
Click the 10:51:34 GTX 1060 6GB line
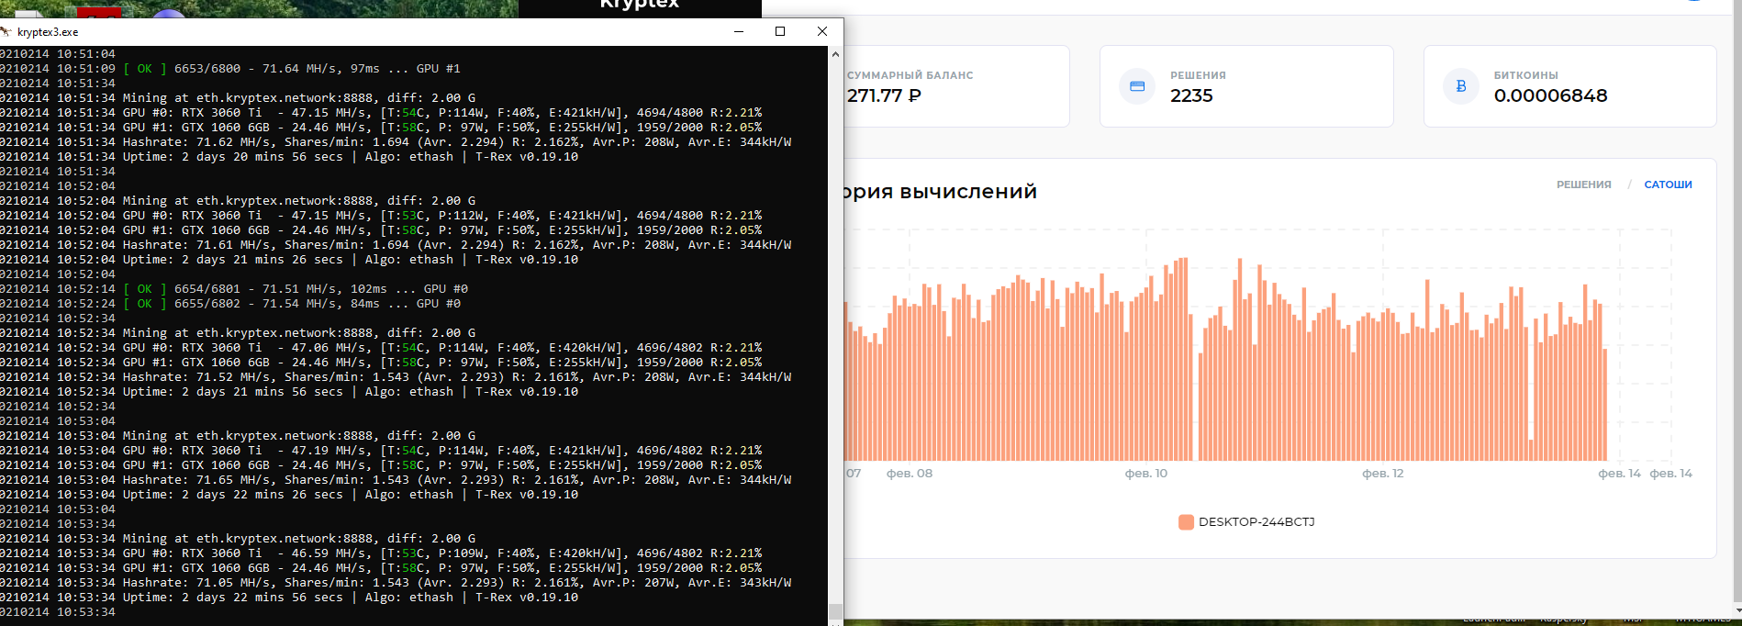(x=381, y=128)
